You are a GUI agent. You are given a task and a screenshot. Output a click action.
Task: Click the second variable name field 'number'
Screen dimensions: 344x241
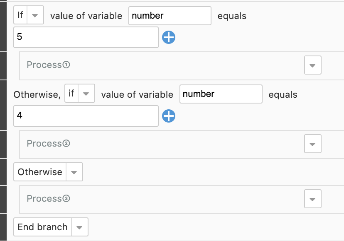221,94
